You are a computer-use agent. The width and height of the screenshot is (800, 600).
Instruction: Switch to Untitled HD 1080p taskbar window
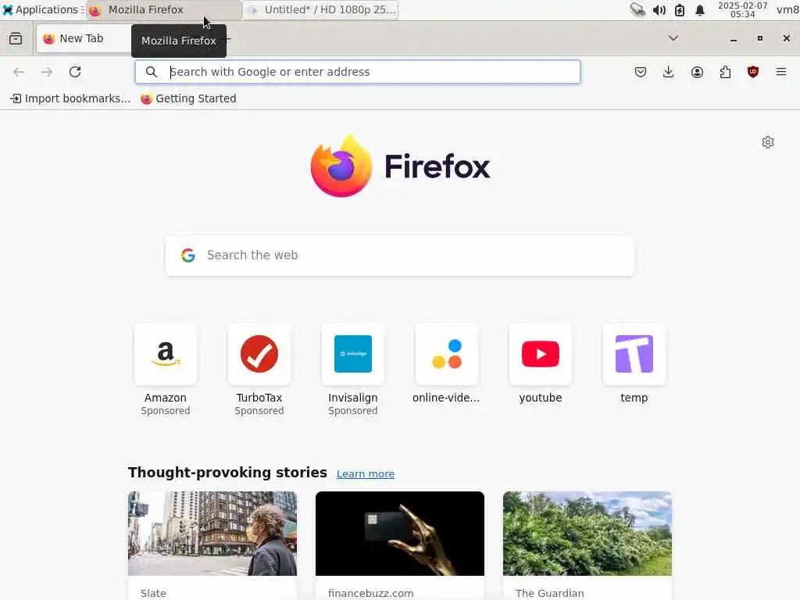321,9
